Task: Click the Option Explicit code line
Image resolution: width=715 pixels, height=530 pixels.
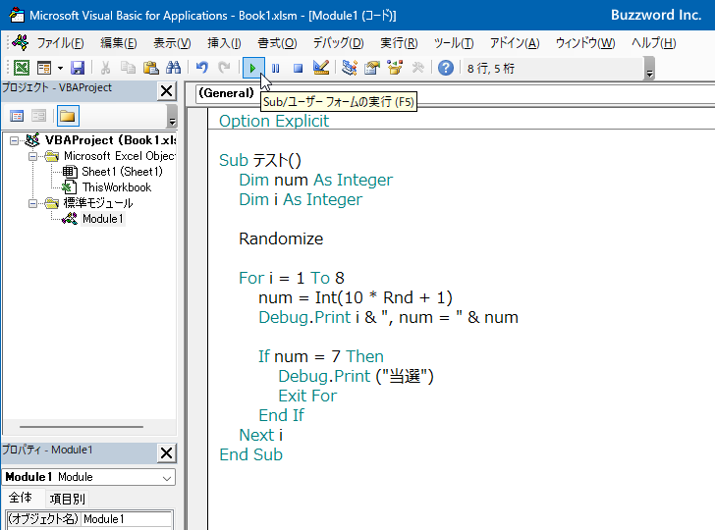Action: click(x=274, y=121)
